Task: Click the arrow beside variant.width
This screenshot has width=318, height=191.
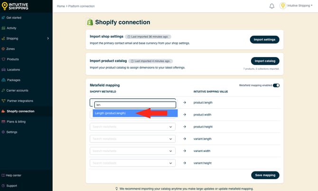Action: click(185, 151)
